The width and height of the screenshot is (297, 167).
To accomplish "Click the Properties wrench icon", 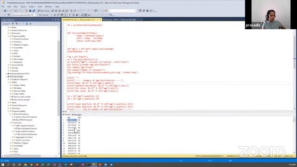I will (144, 11).
